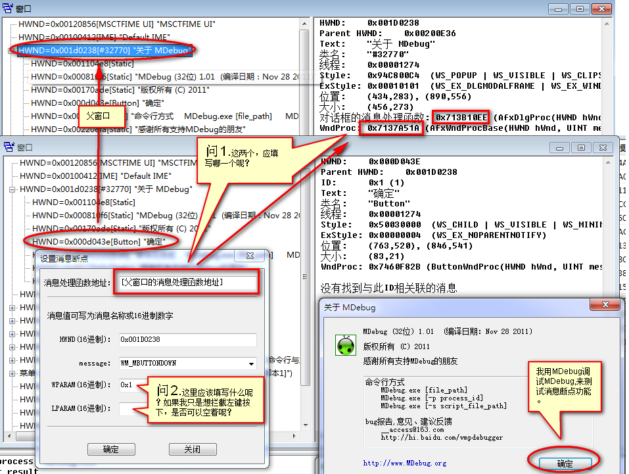Close the 关于 MDebug dialog with its X
The image size is (629, 474).
click(605, 304)
